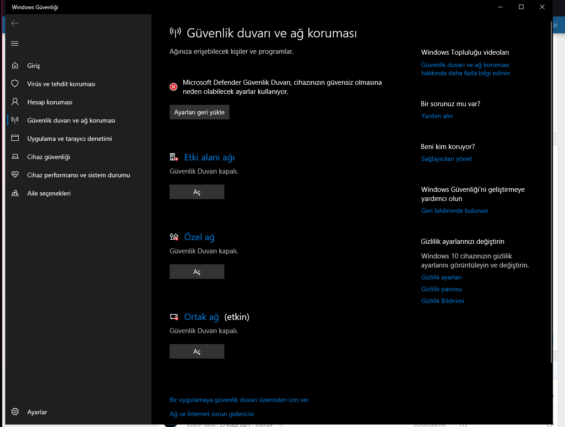Click Geri bildirimde bulunun link
The height and width of the screenshot is (427, 565).
455,211
